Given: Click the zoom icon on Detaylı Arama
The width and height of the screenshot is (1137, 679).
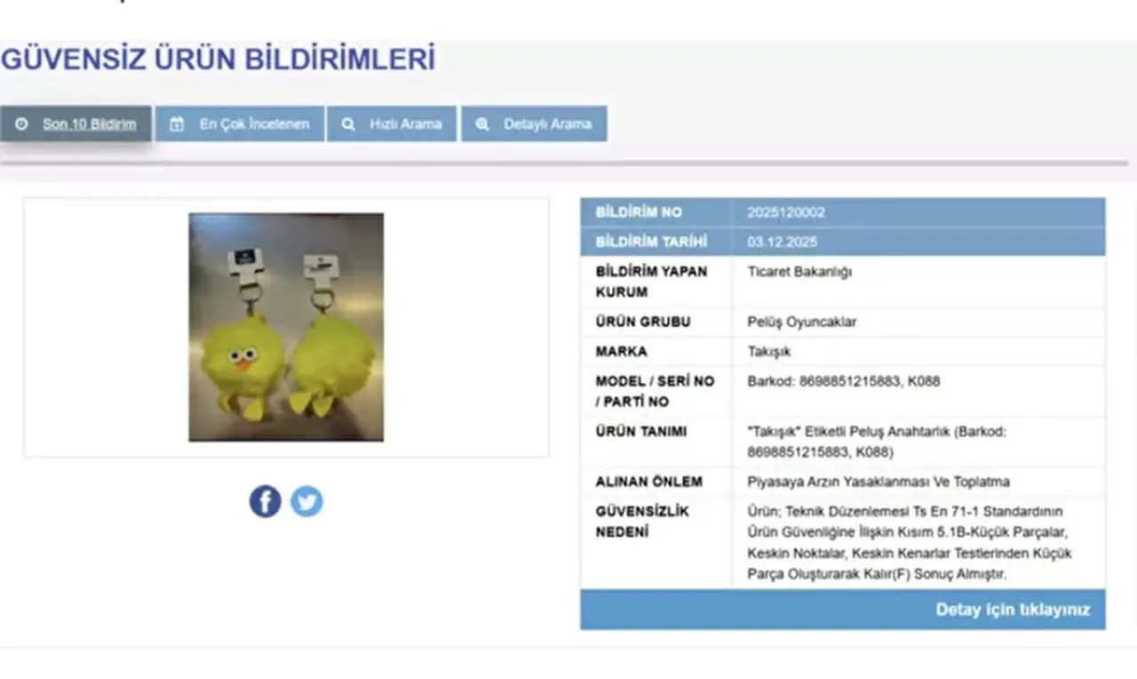Looking at the screenshot, I should (x=482, y=124).
